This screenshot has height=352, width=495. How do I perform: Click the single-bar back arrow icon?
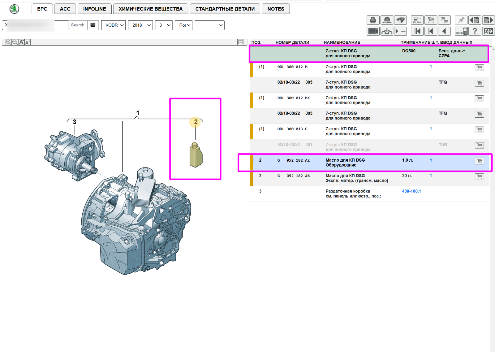[431, 31]
